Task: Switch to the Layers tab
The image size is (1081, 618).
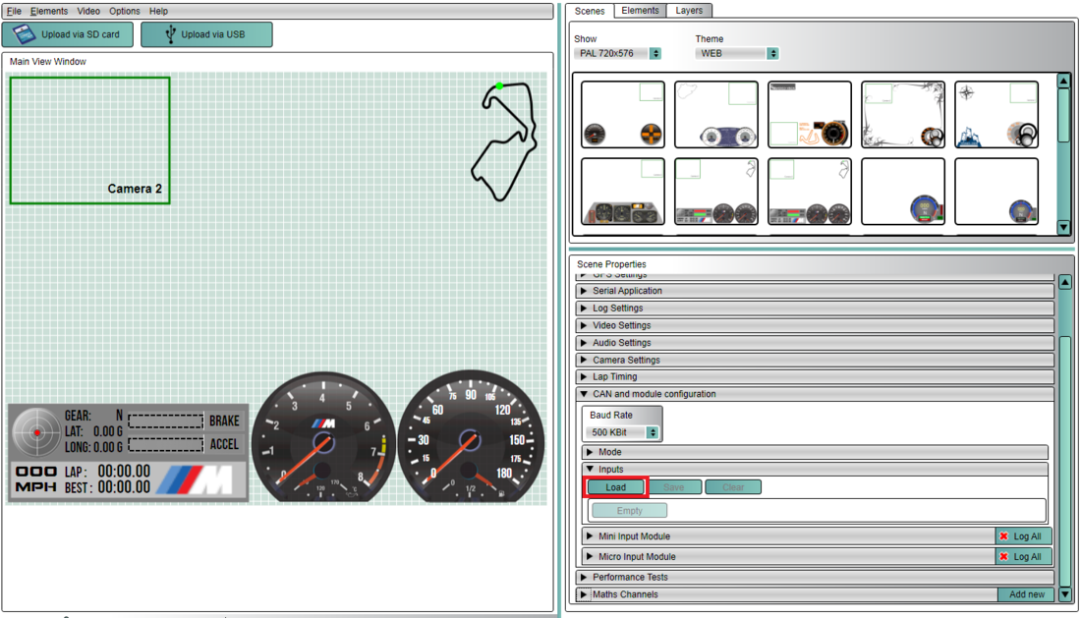Action: point(689,11)
